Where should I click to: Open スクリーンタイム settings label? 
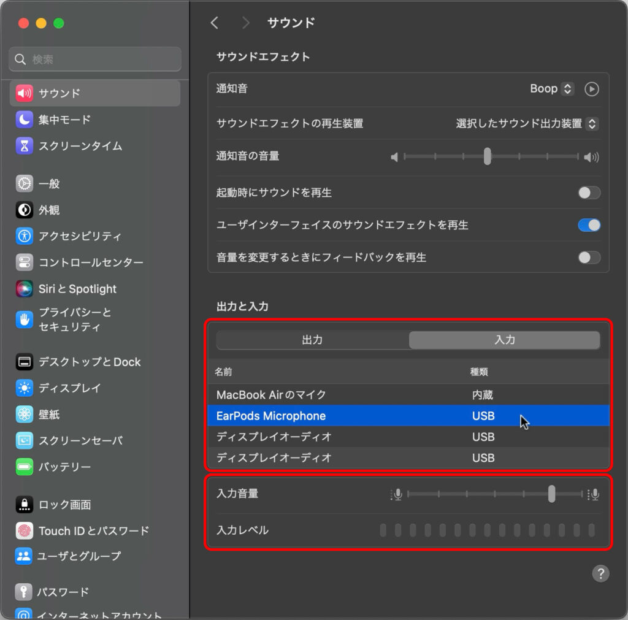(80, 146)
